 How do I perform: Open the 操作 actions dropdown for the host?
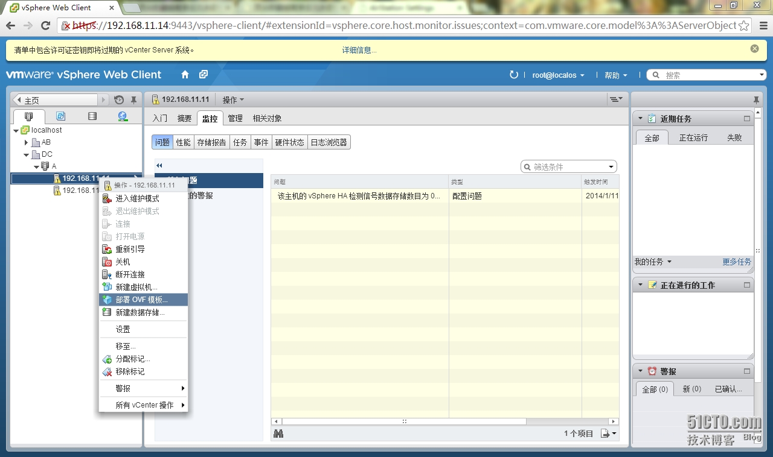[x=233, y=100]
